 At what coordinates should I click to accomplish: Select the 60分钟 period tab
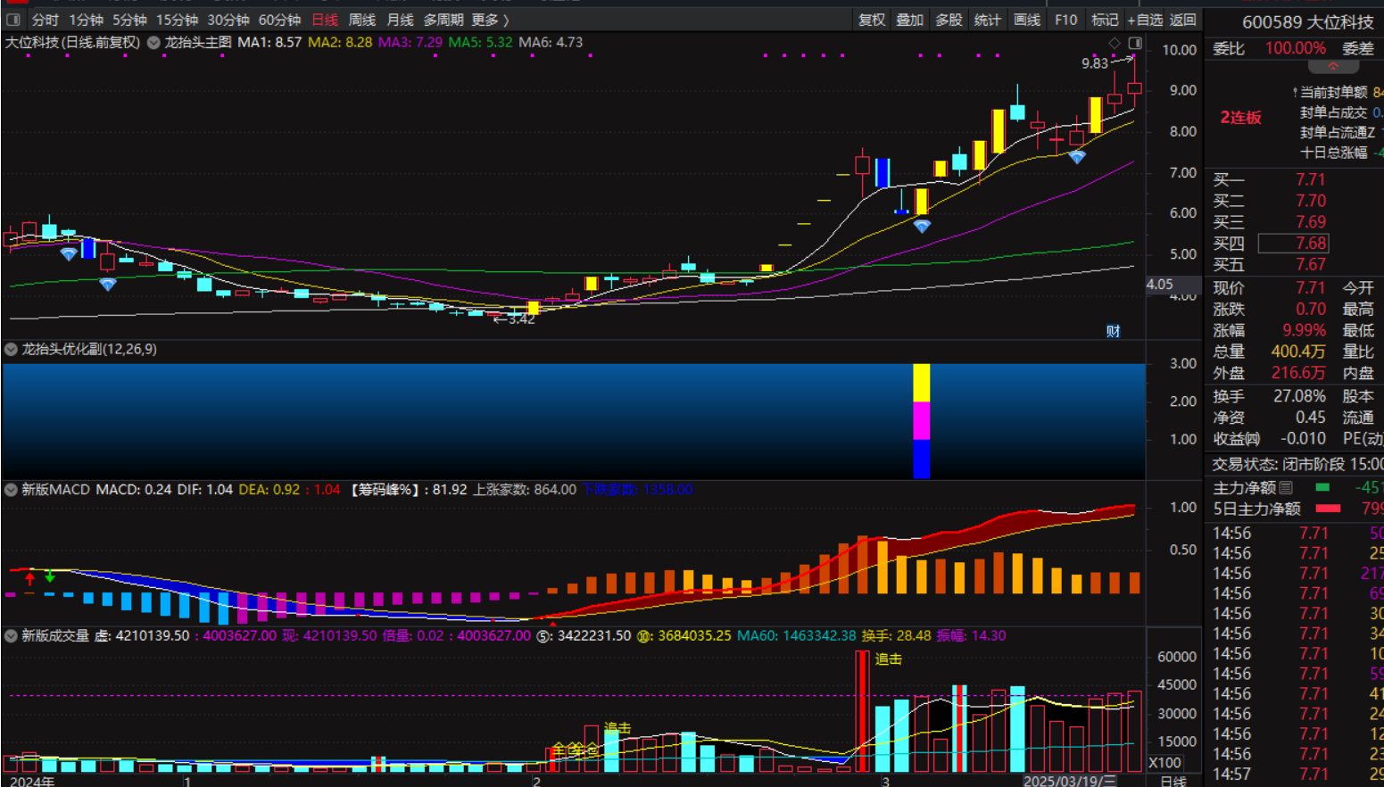click(x=279, y=20)
